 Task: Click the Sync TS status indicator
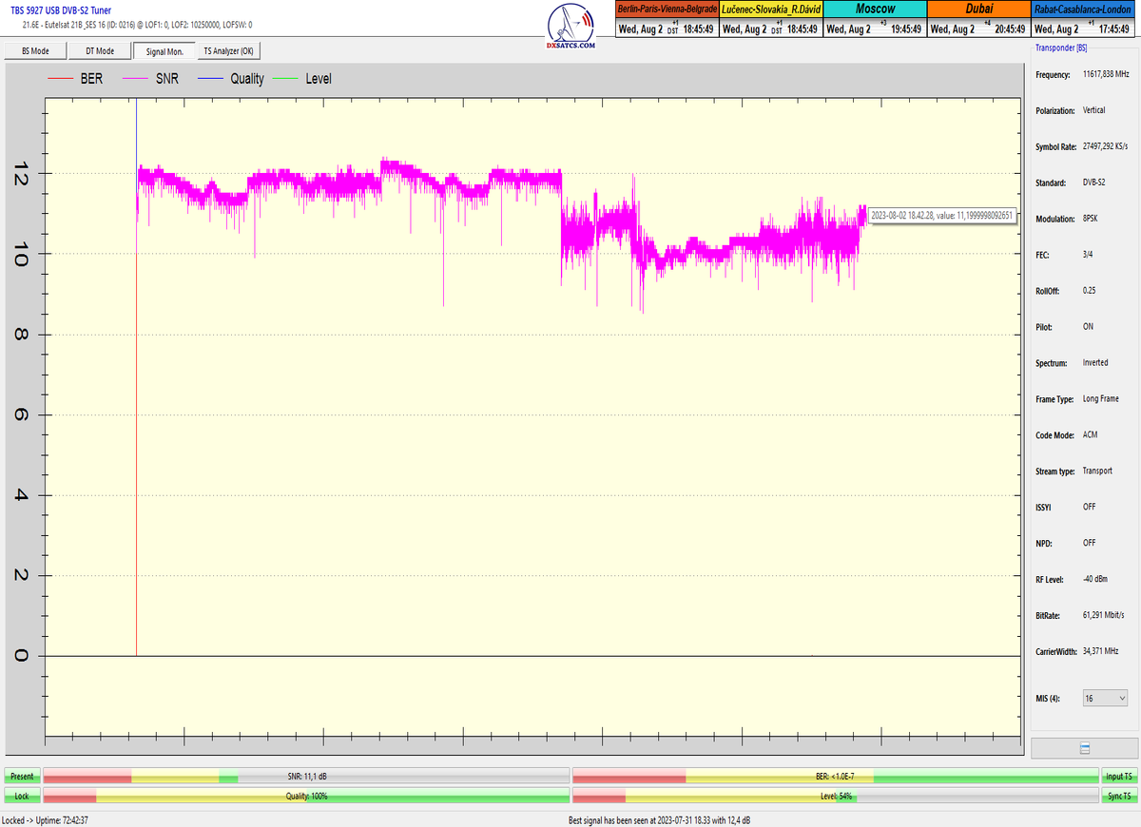1119,796
